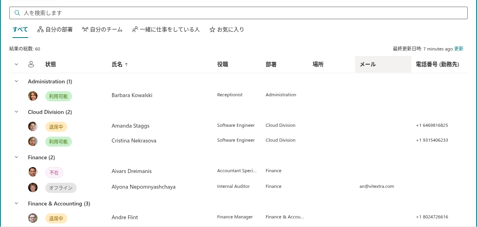Click the presence person icon column header
Screen dimensions: 477x227
[x=31, y=65]
